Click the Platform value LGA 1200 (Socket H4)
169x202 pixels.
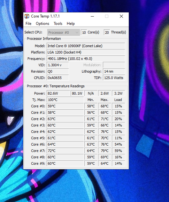(x=86, y=52)
